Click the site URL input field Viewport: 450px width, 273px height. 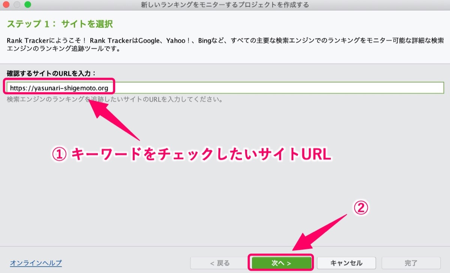point(225,88)
